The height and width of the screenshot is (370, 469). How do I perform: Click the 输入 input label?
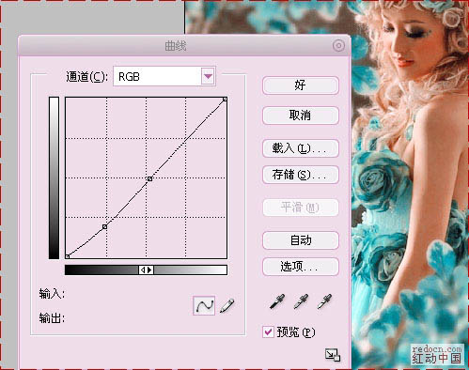coord(52,294)
